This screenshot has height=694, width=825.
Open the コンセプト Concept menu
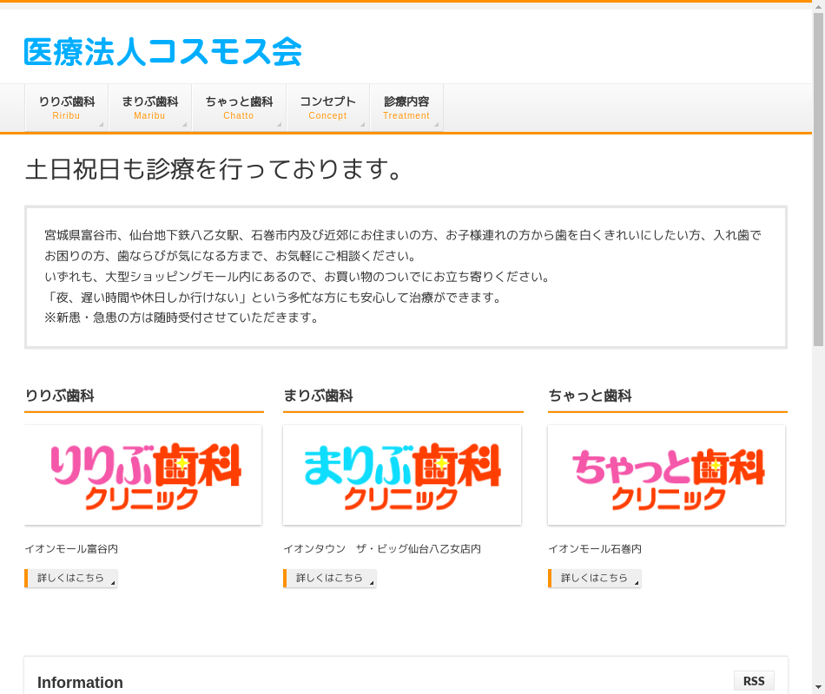[327, 108]
